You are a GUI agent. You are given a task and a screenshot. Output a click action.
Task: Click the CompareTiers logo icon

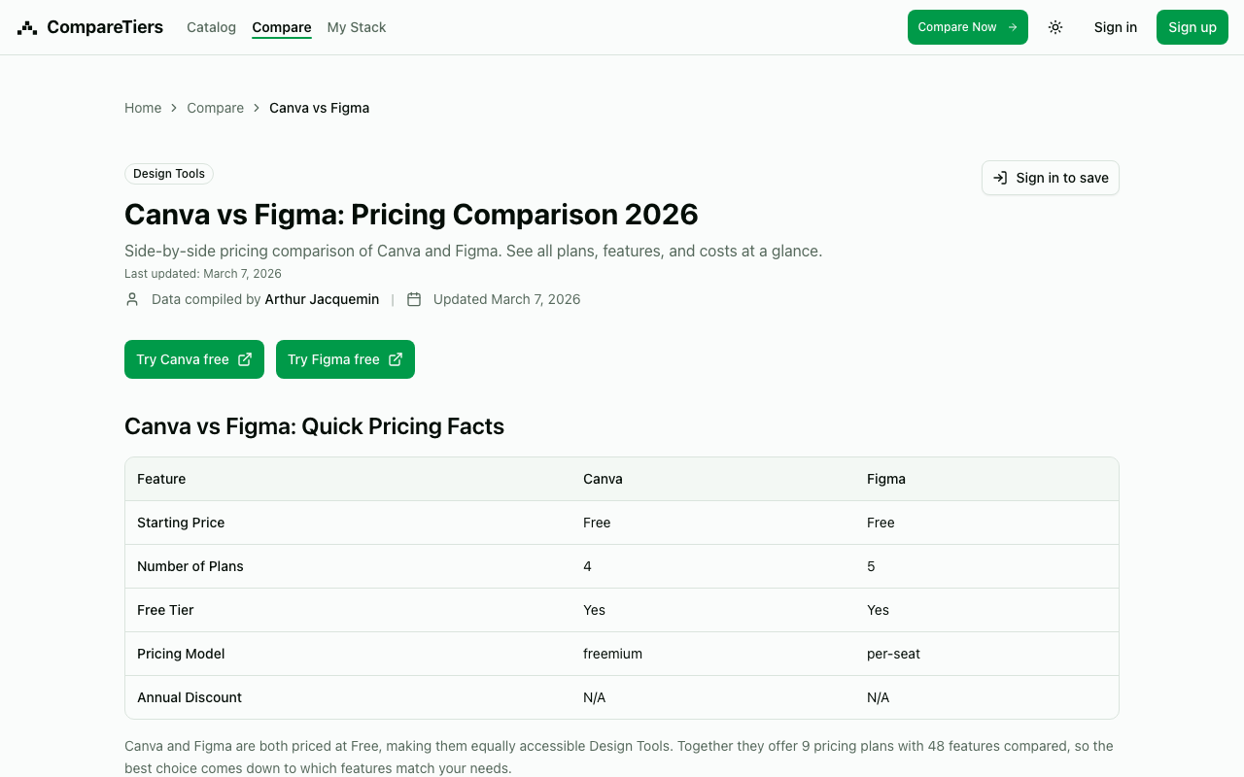pyautogui.click(x=26, y=27)
